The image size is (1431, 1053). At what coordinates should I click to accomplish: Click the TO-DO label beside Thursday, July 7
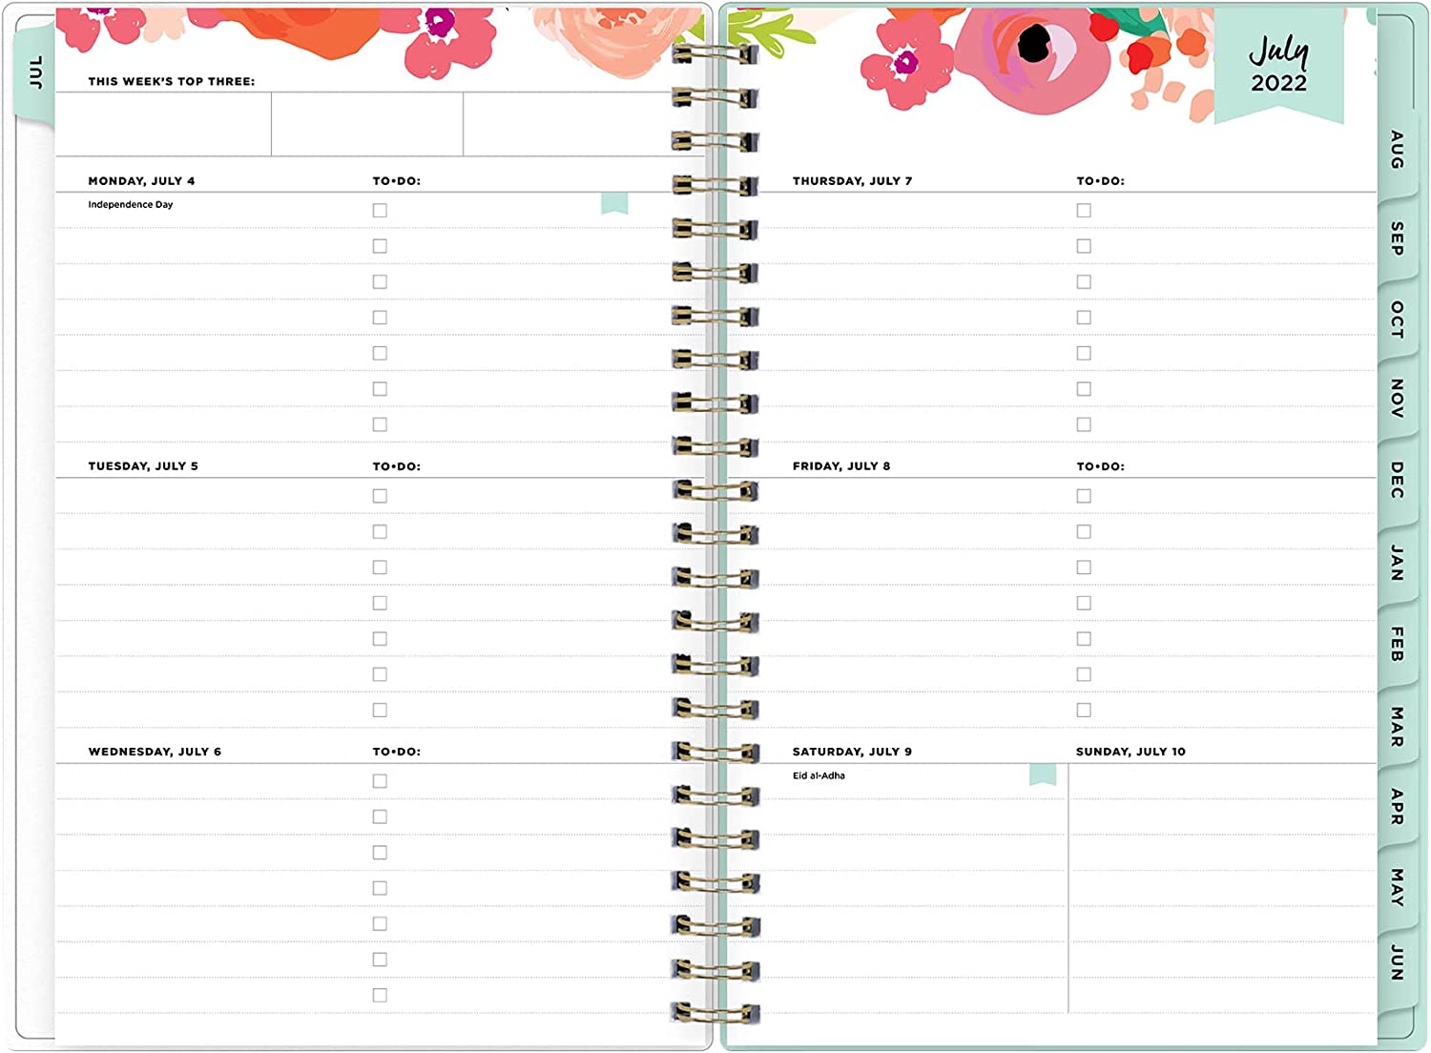coord(1100,180)
